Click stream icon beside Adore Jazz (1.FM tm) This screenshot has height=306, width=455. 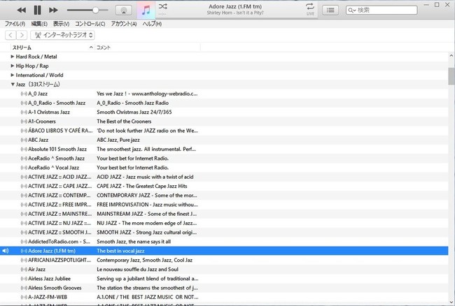click(x=24, y=251)
